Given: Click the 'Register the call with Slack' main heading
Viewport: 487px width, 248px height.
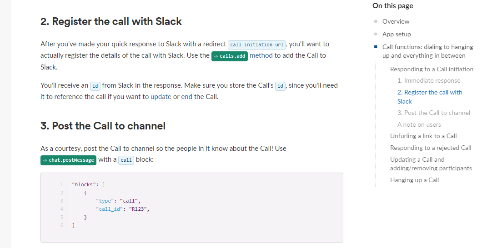Looking at the screenshot, I should [111, 21].
